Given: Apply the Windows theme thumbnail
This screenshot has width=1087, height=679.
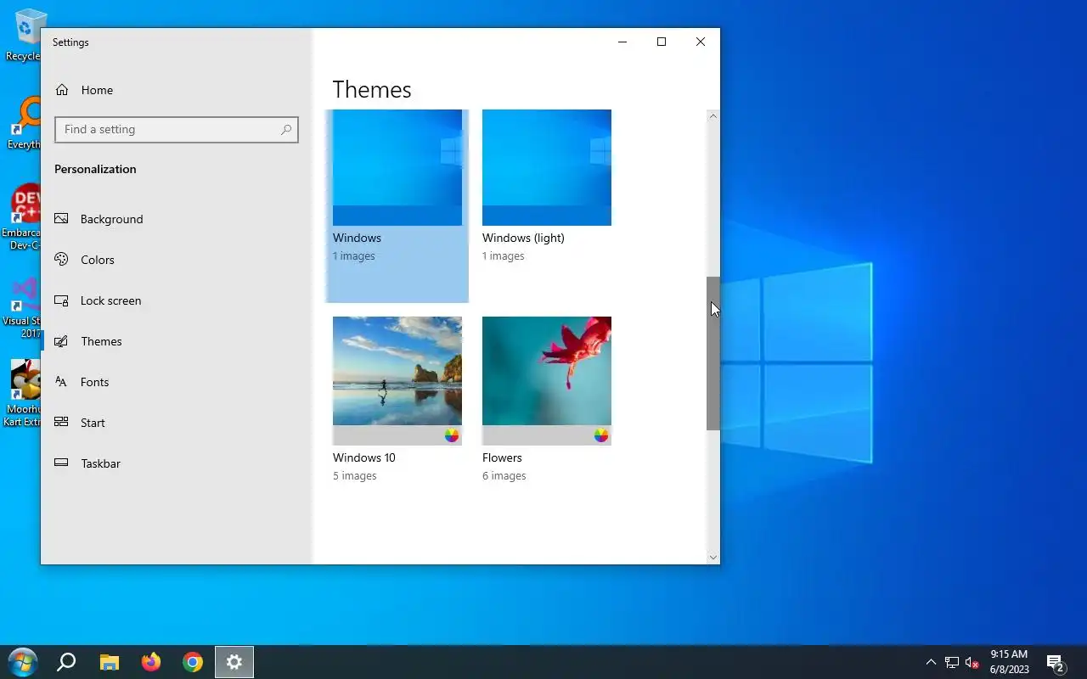Looking at the screenshot, I should pos(397,167).
